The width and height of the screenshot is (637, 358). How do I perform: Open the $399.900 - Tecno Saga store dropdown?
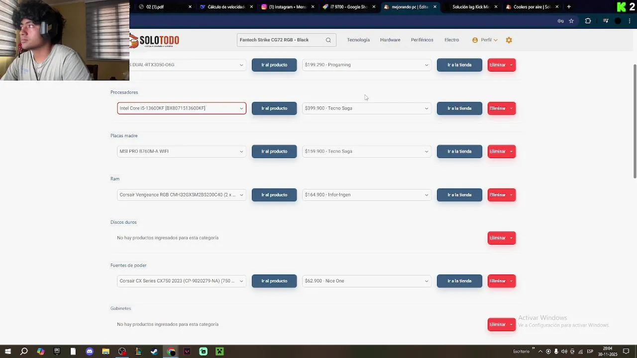coord(366,108)
